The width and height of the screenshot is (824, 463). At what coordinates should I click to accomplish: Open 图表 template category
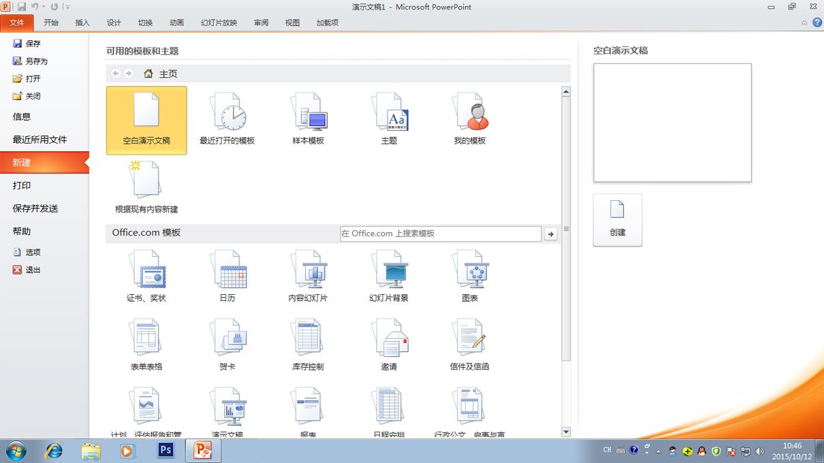click(x=470, y=276)
